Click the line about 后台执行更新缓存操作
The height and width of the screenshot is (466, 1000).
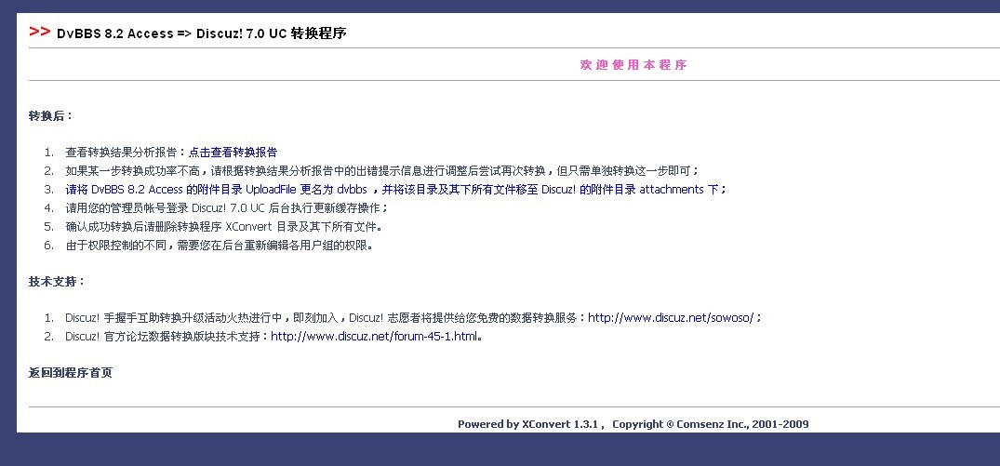226,207
